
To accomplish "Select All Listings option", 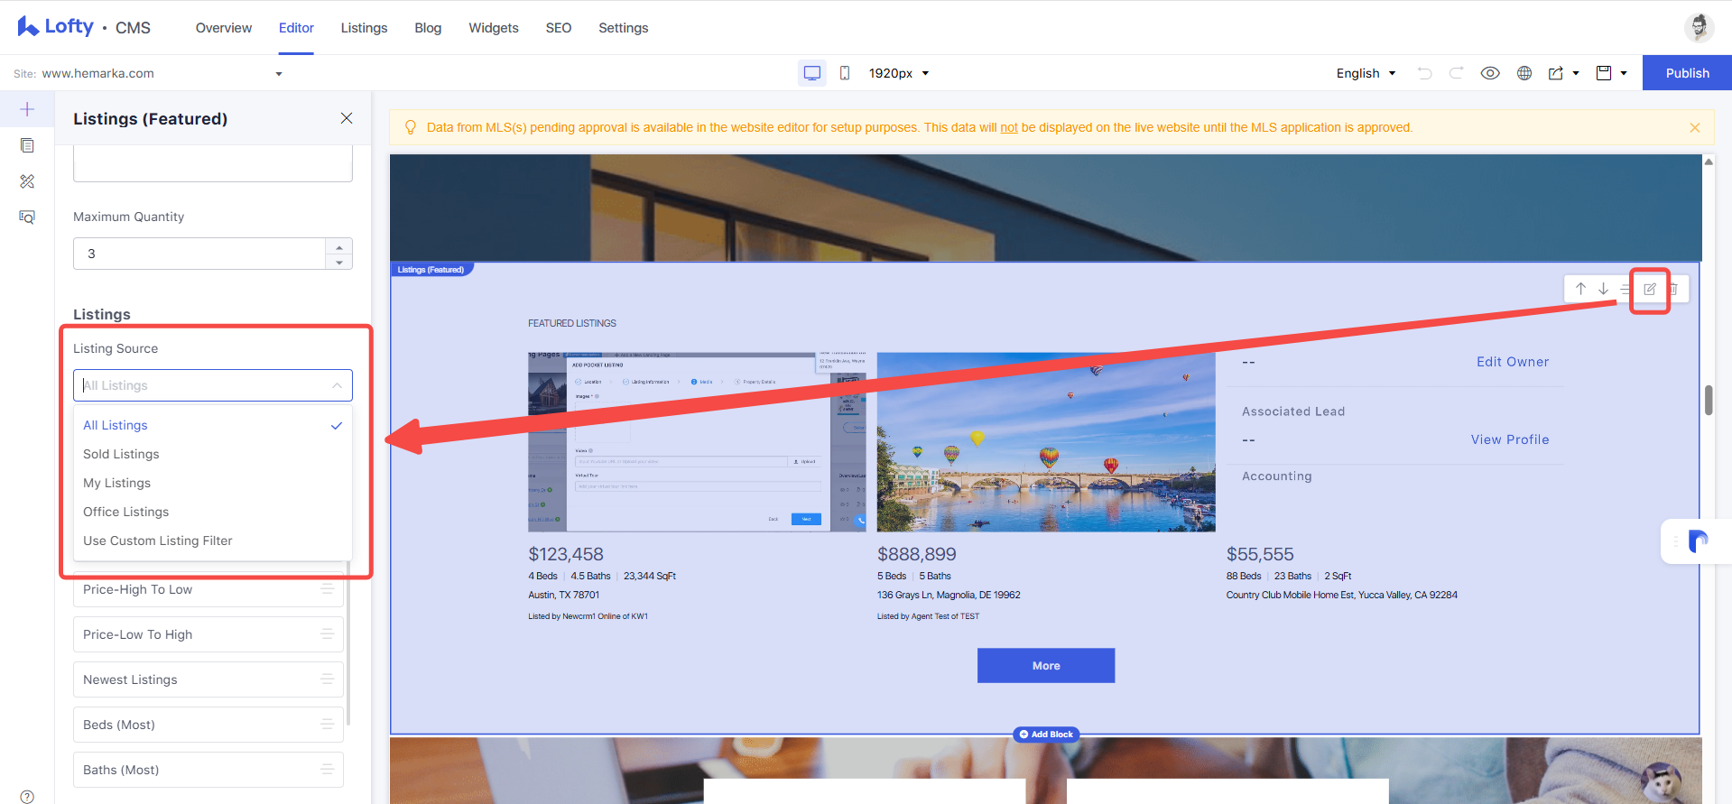I will click(212, 425).
